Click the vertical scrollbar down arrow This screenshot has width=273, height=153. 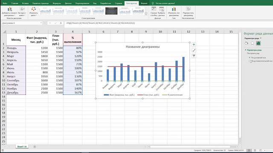[x=240, y=144]
